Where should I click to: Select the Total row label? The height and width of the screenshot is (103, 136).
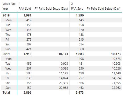(6, 93)
